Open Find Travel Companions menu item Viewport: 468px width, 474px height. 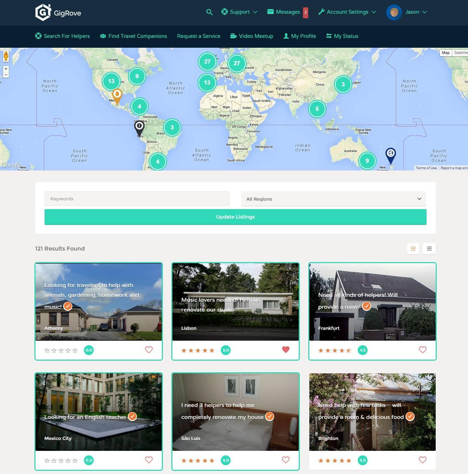pyautogui.click(x=133, y=36)
